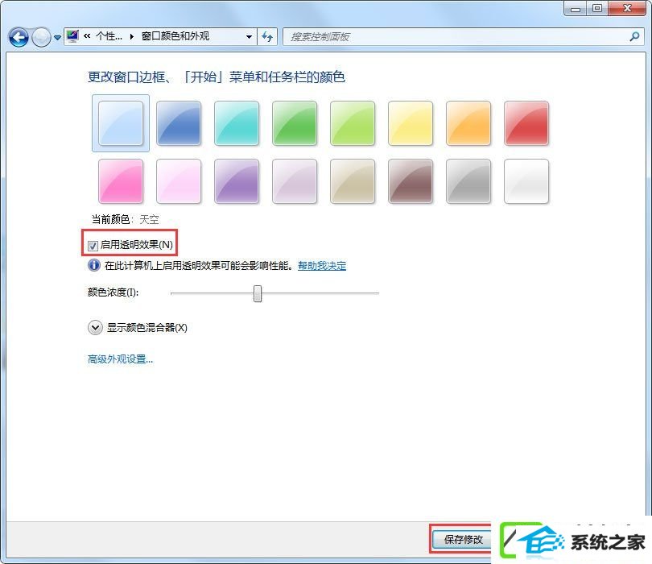The image size is (652, 564).
Task: Choose the hot pink Fuchsia swatch
Action: (x=121, y=181)
